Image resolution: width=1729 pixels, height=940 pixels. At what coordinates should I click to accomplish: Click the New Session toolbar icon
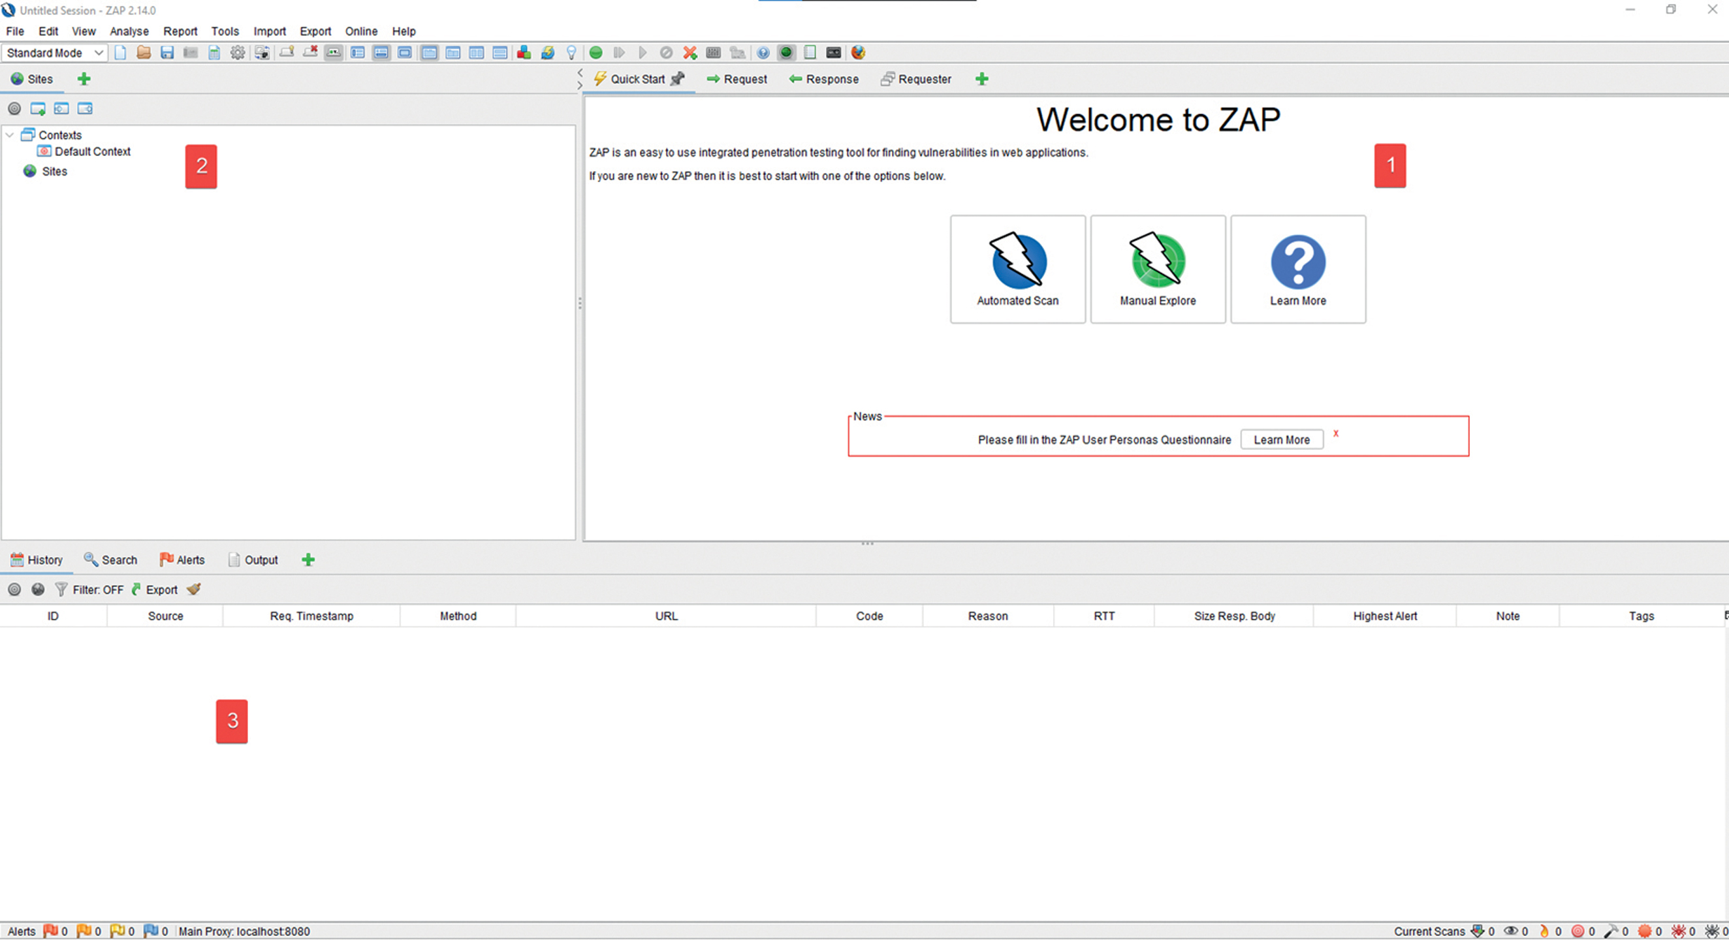(x=120, y=52)
